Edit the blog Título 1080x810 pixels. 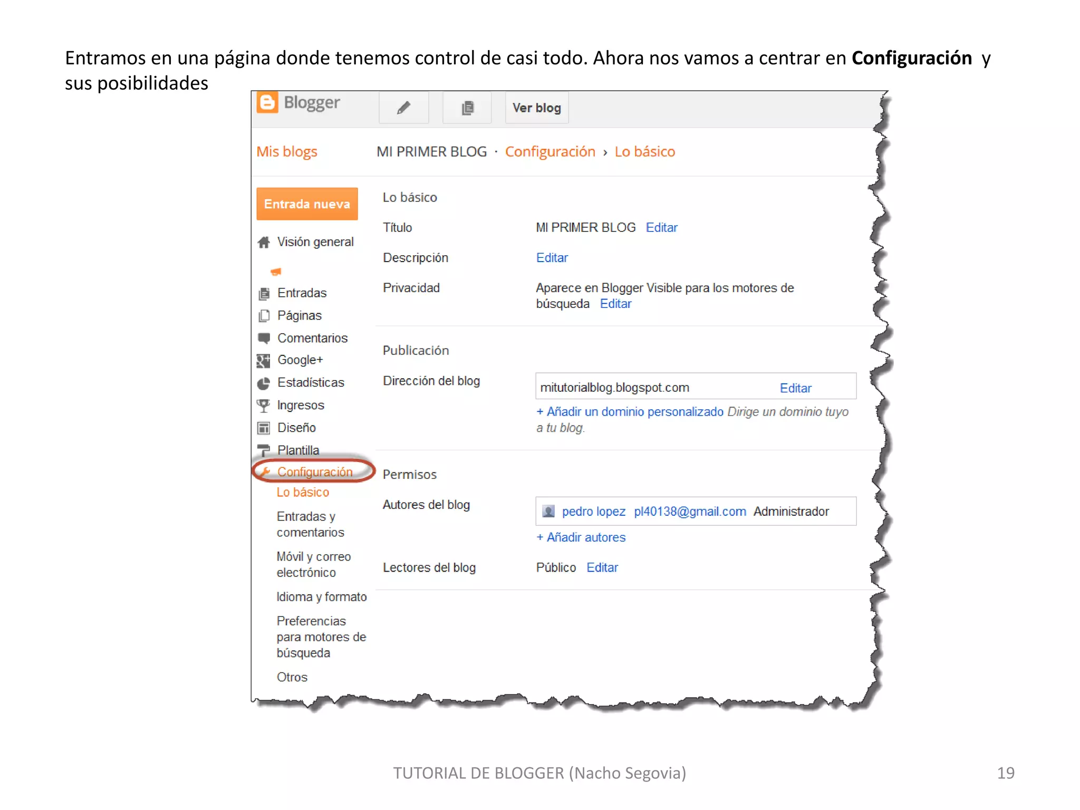click(662, 228)
